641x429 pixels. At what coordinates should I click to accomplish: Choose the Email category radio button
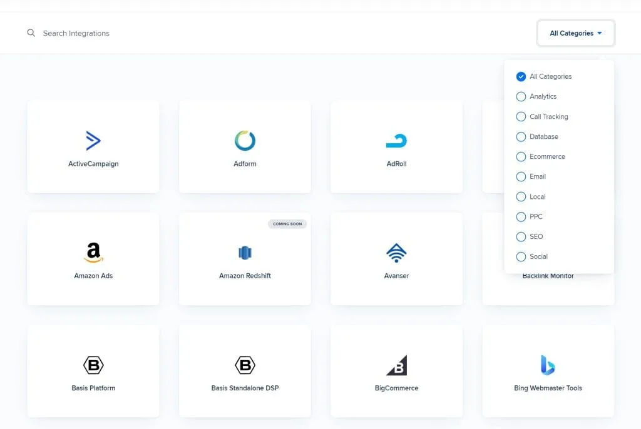521,176
